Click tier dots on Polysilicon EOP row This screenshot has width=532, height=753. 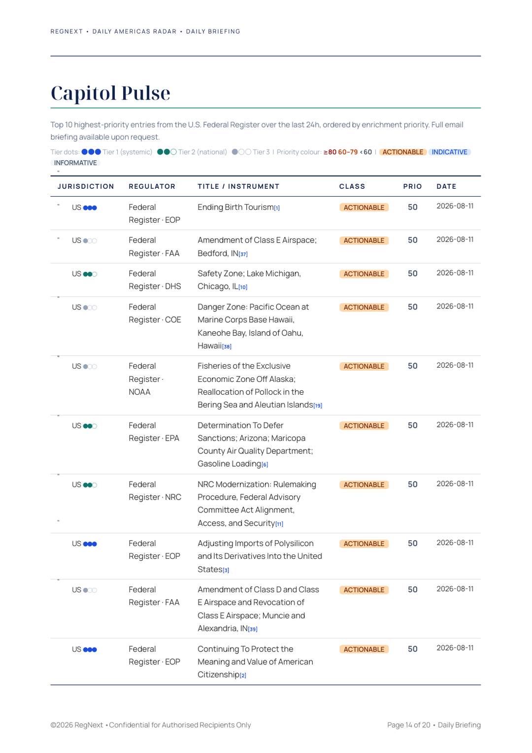click(x=90, y=545)
